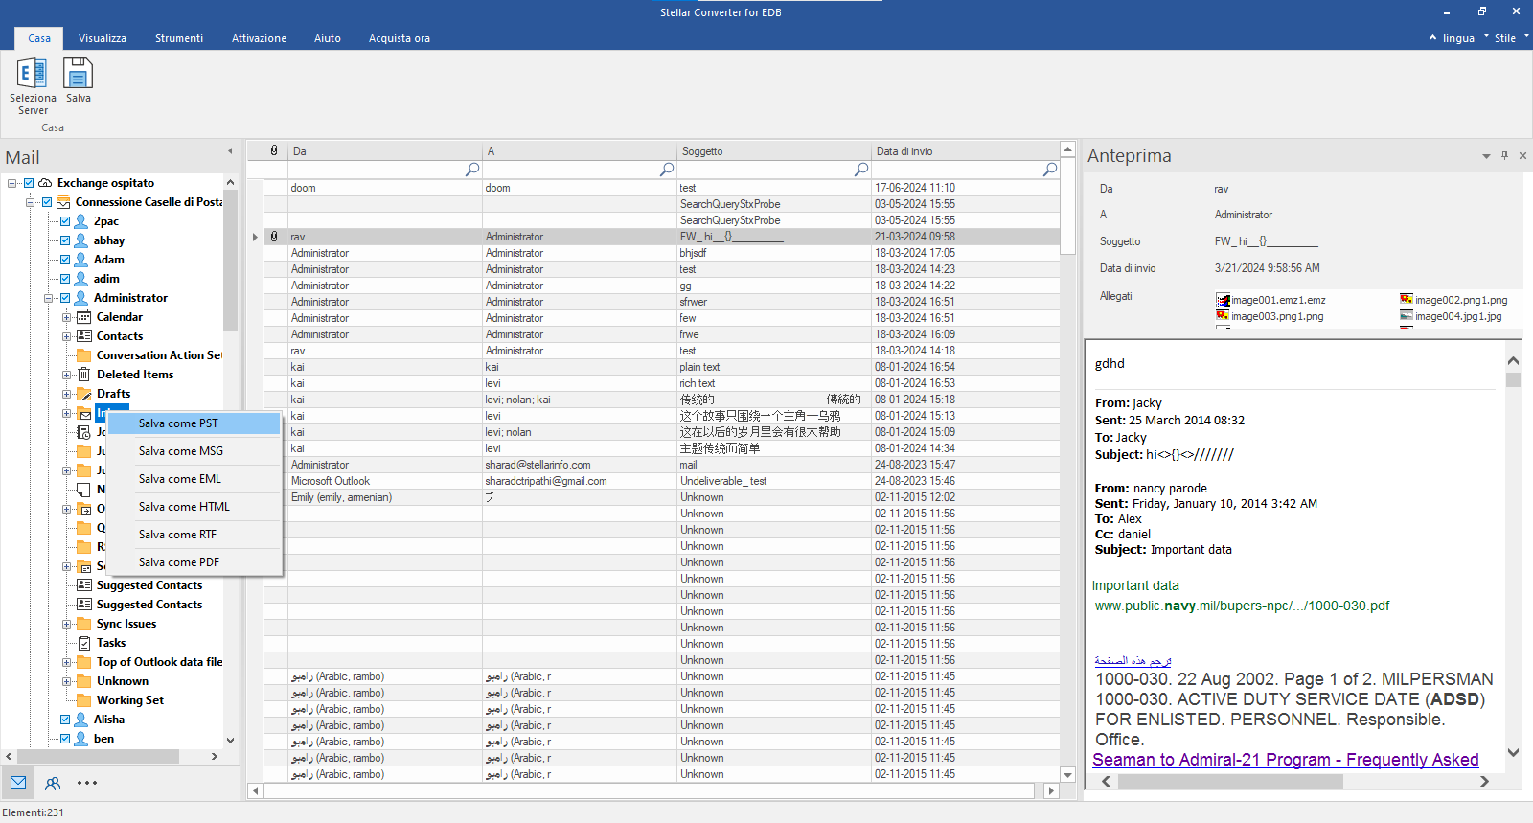This screenshot has width=1533, height=823.
Task: Expand the Top of Outlook data file node
Action: tap(67, 662)
